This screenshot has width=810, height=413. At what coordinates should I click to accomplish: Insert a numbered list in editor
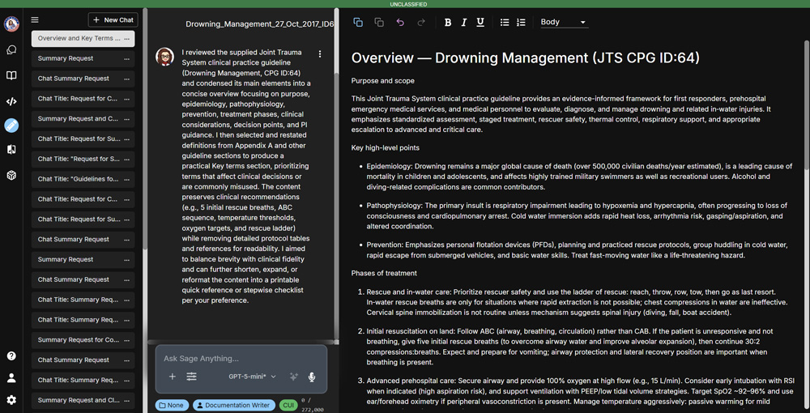(x=521, y=23)
